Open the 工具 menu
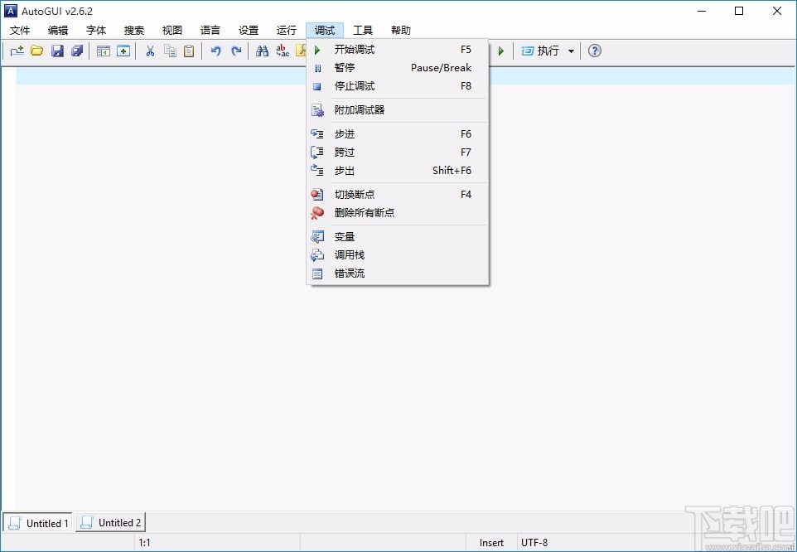Image resolution: width=797 pixels, height=552 pixels. click(363, 30)
